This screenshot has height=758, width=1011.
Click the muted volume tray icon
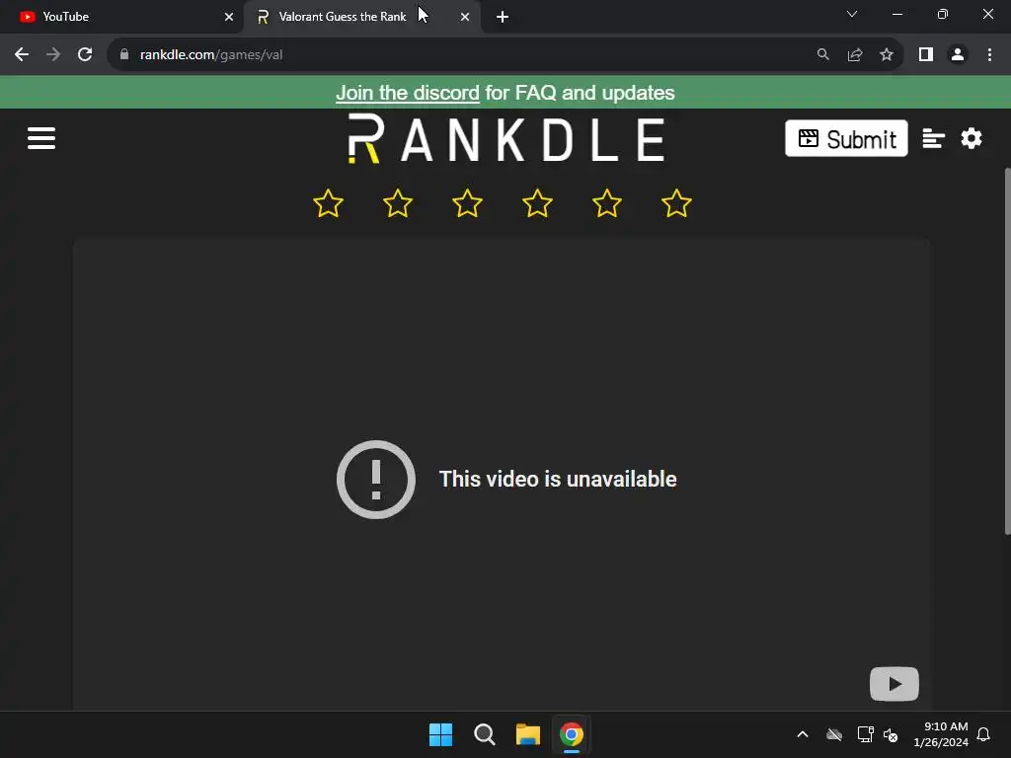[x=891, y=734]
